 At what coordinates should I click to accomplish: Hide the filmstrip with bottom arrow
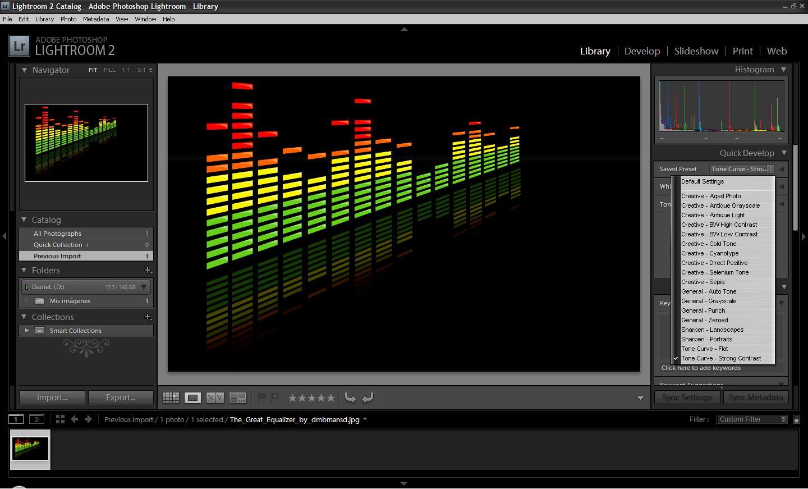[x=403, y=483]
